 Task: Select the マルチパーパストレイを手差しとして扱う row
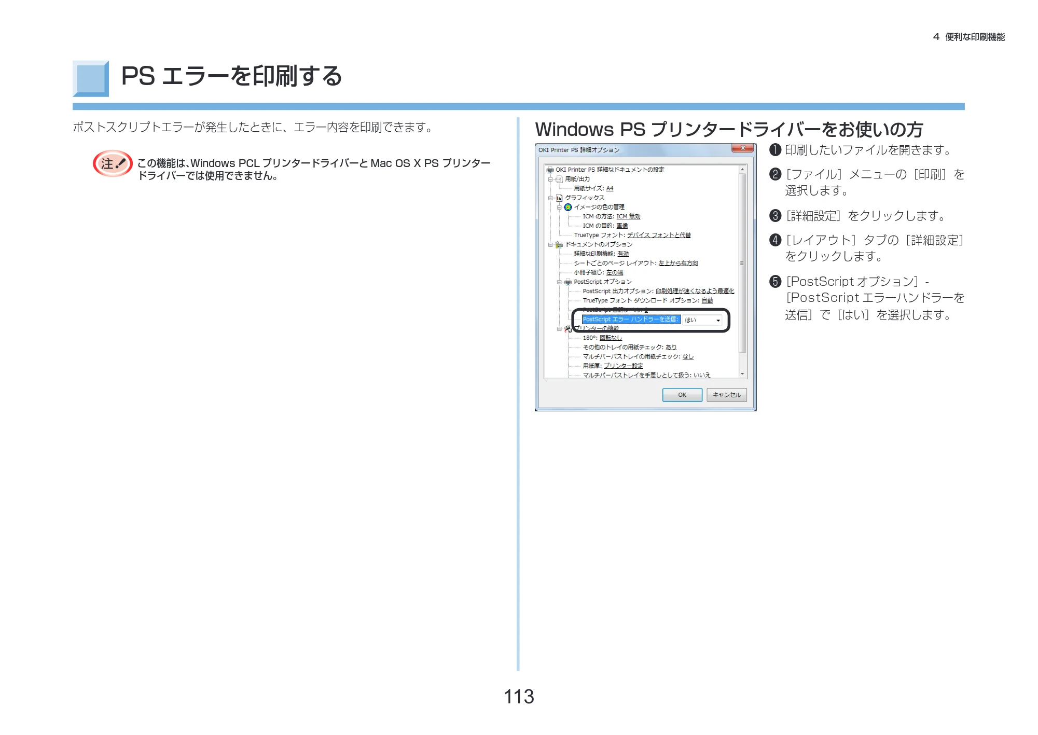(646, 375)
